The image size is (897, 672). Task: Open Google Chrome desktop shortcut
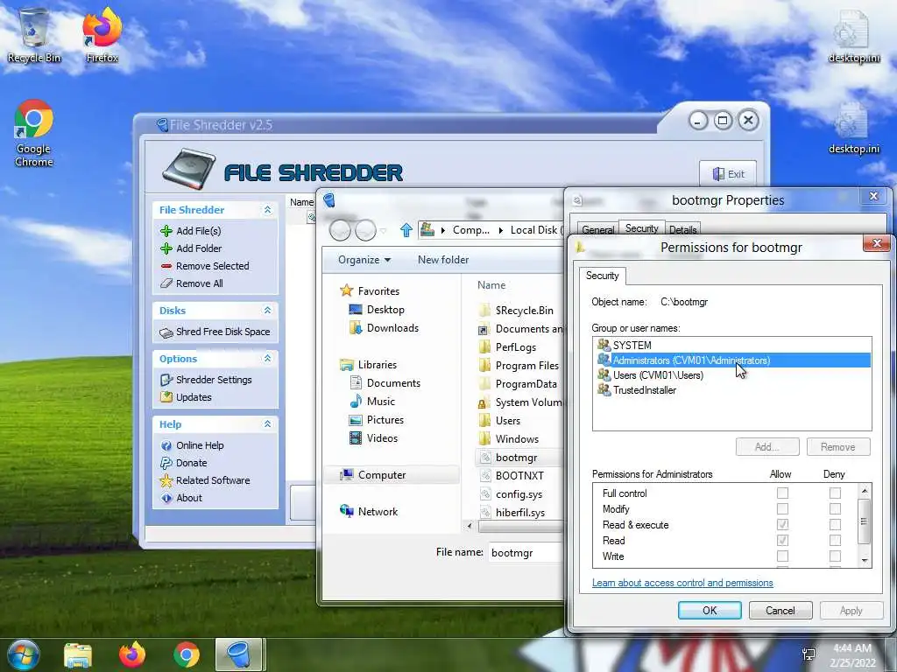34,133
